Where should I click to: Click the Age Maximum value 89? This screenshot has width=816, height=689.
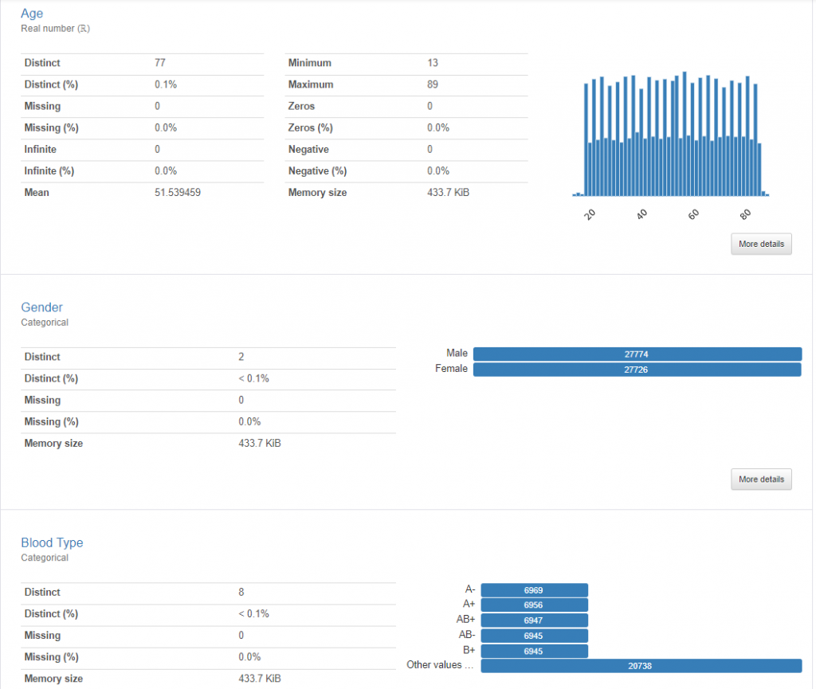click(x=433, y=84)
